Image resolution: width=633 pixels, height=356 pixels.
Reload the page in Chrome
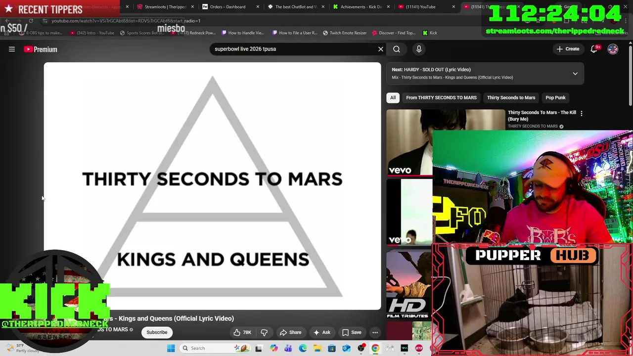pos(31,21)
